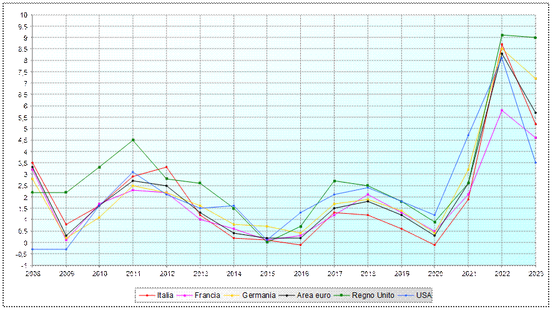This screenshot has height=311, width=553.
Task: Click the Italia red legend line marker
Action: tap(147, 295)
